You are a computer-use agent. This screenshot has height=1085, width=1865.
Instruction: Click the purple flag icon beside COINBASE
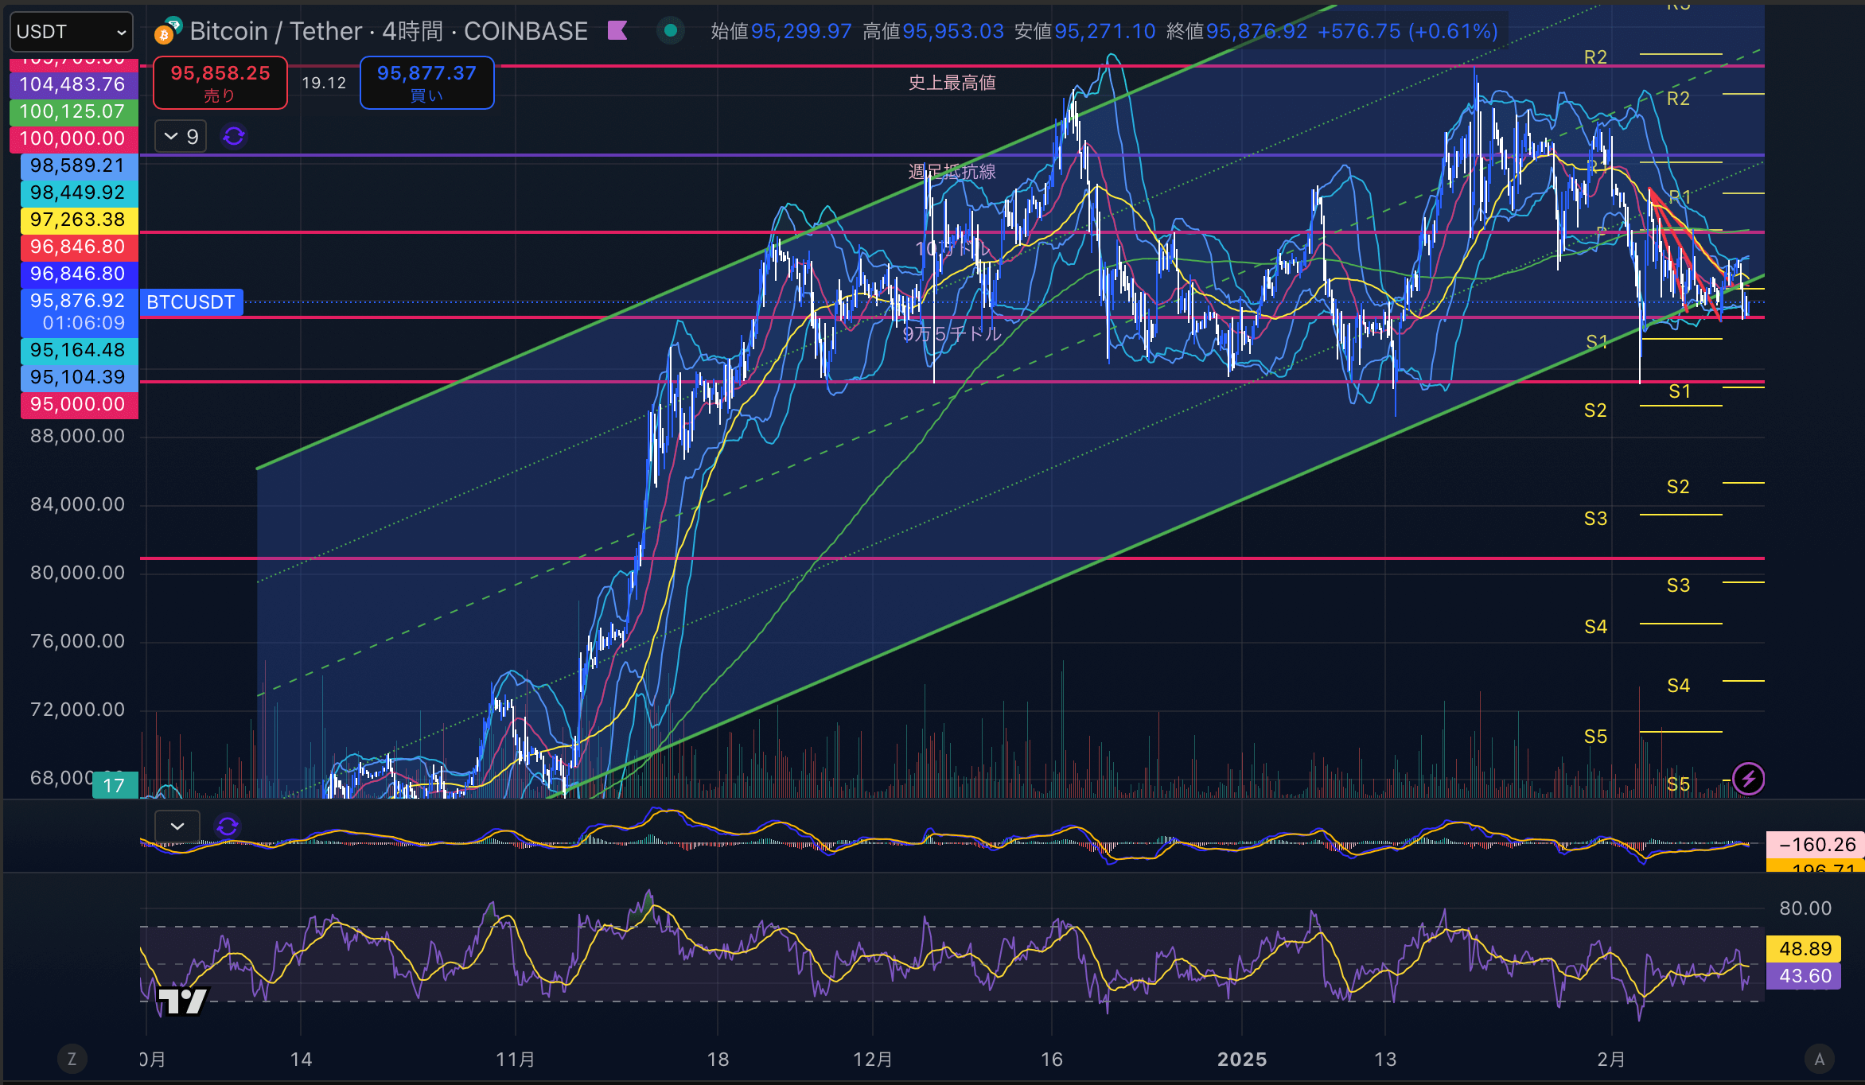(x=617, y=31)
